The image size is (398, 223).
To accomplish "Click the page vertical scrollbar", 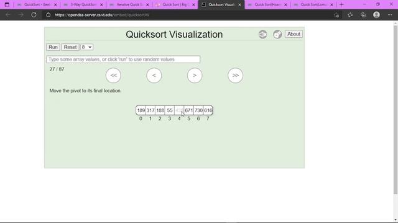I will [396, 110].
